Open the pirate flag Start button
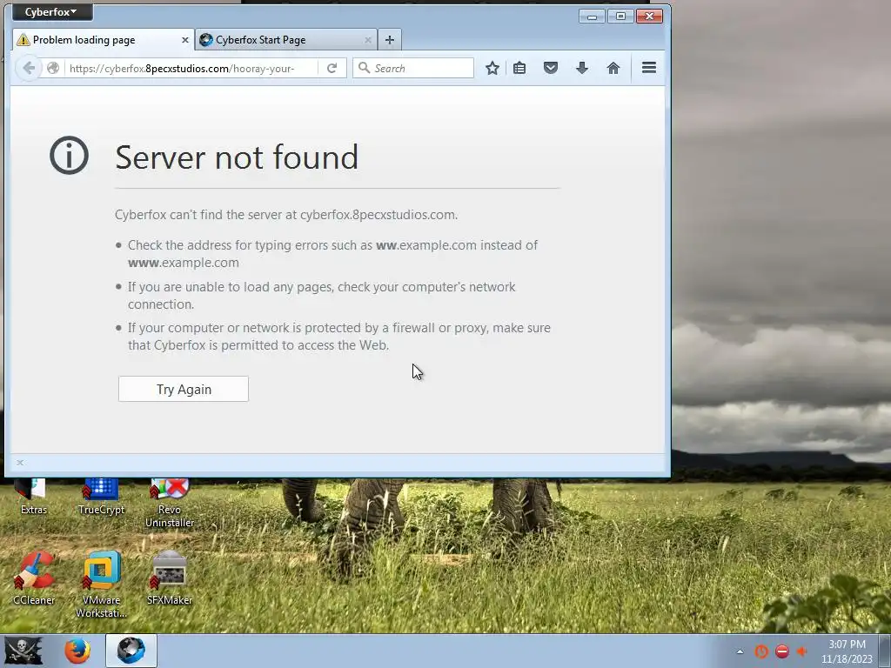 [x=23, y=651]
